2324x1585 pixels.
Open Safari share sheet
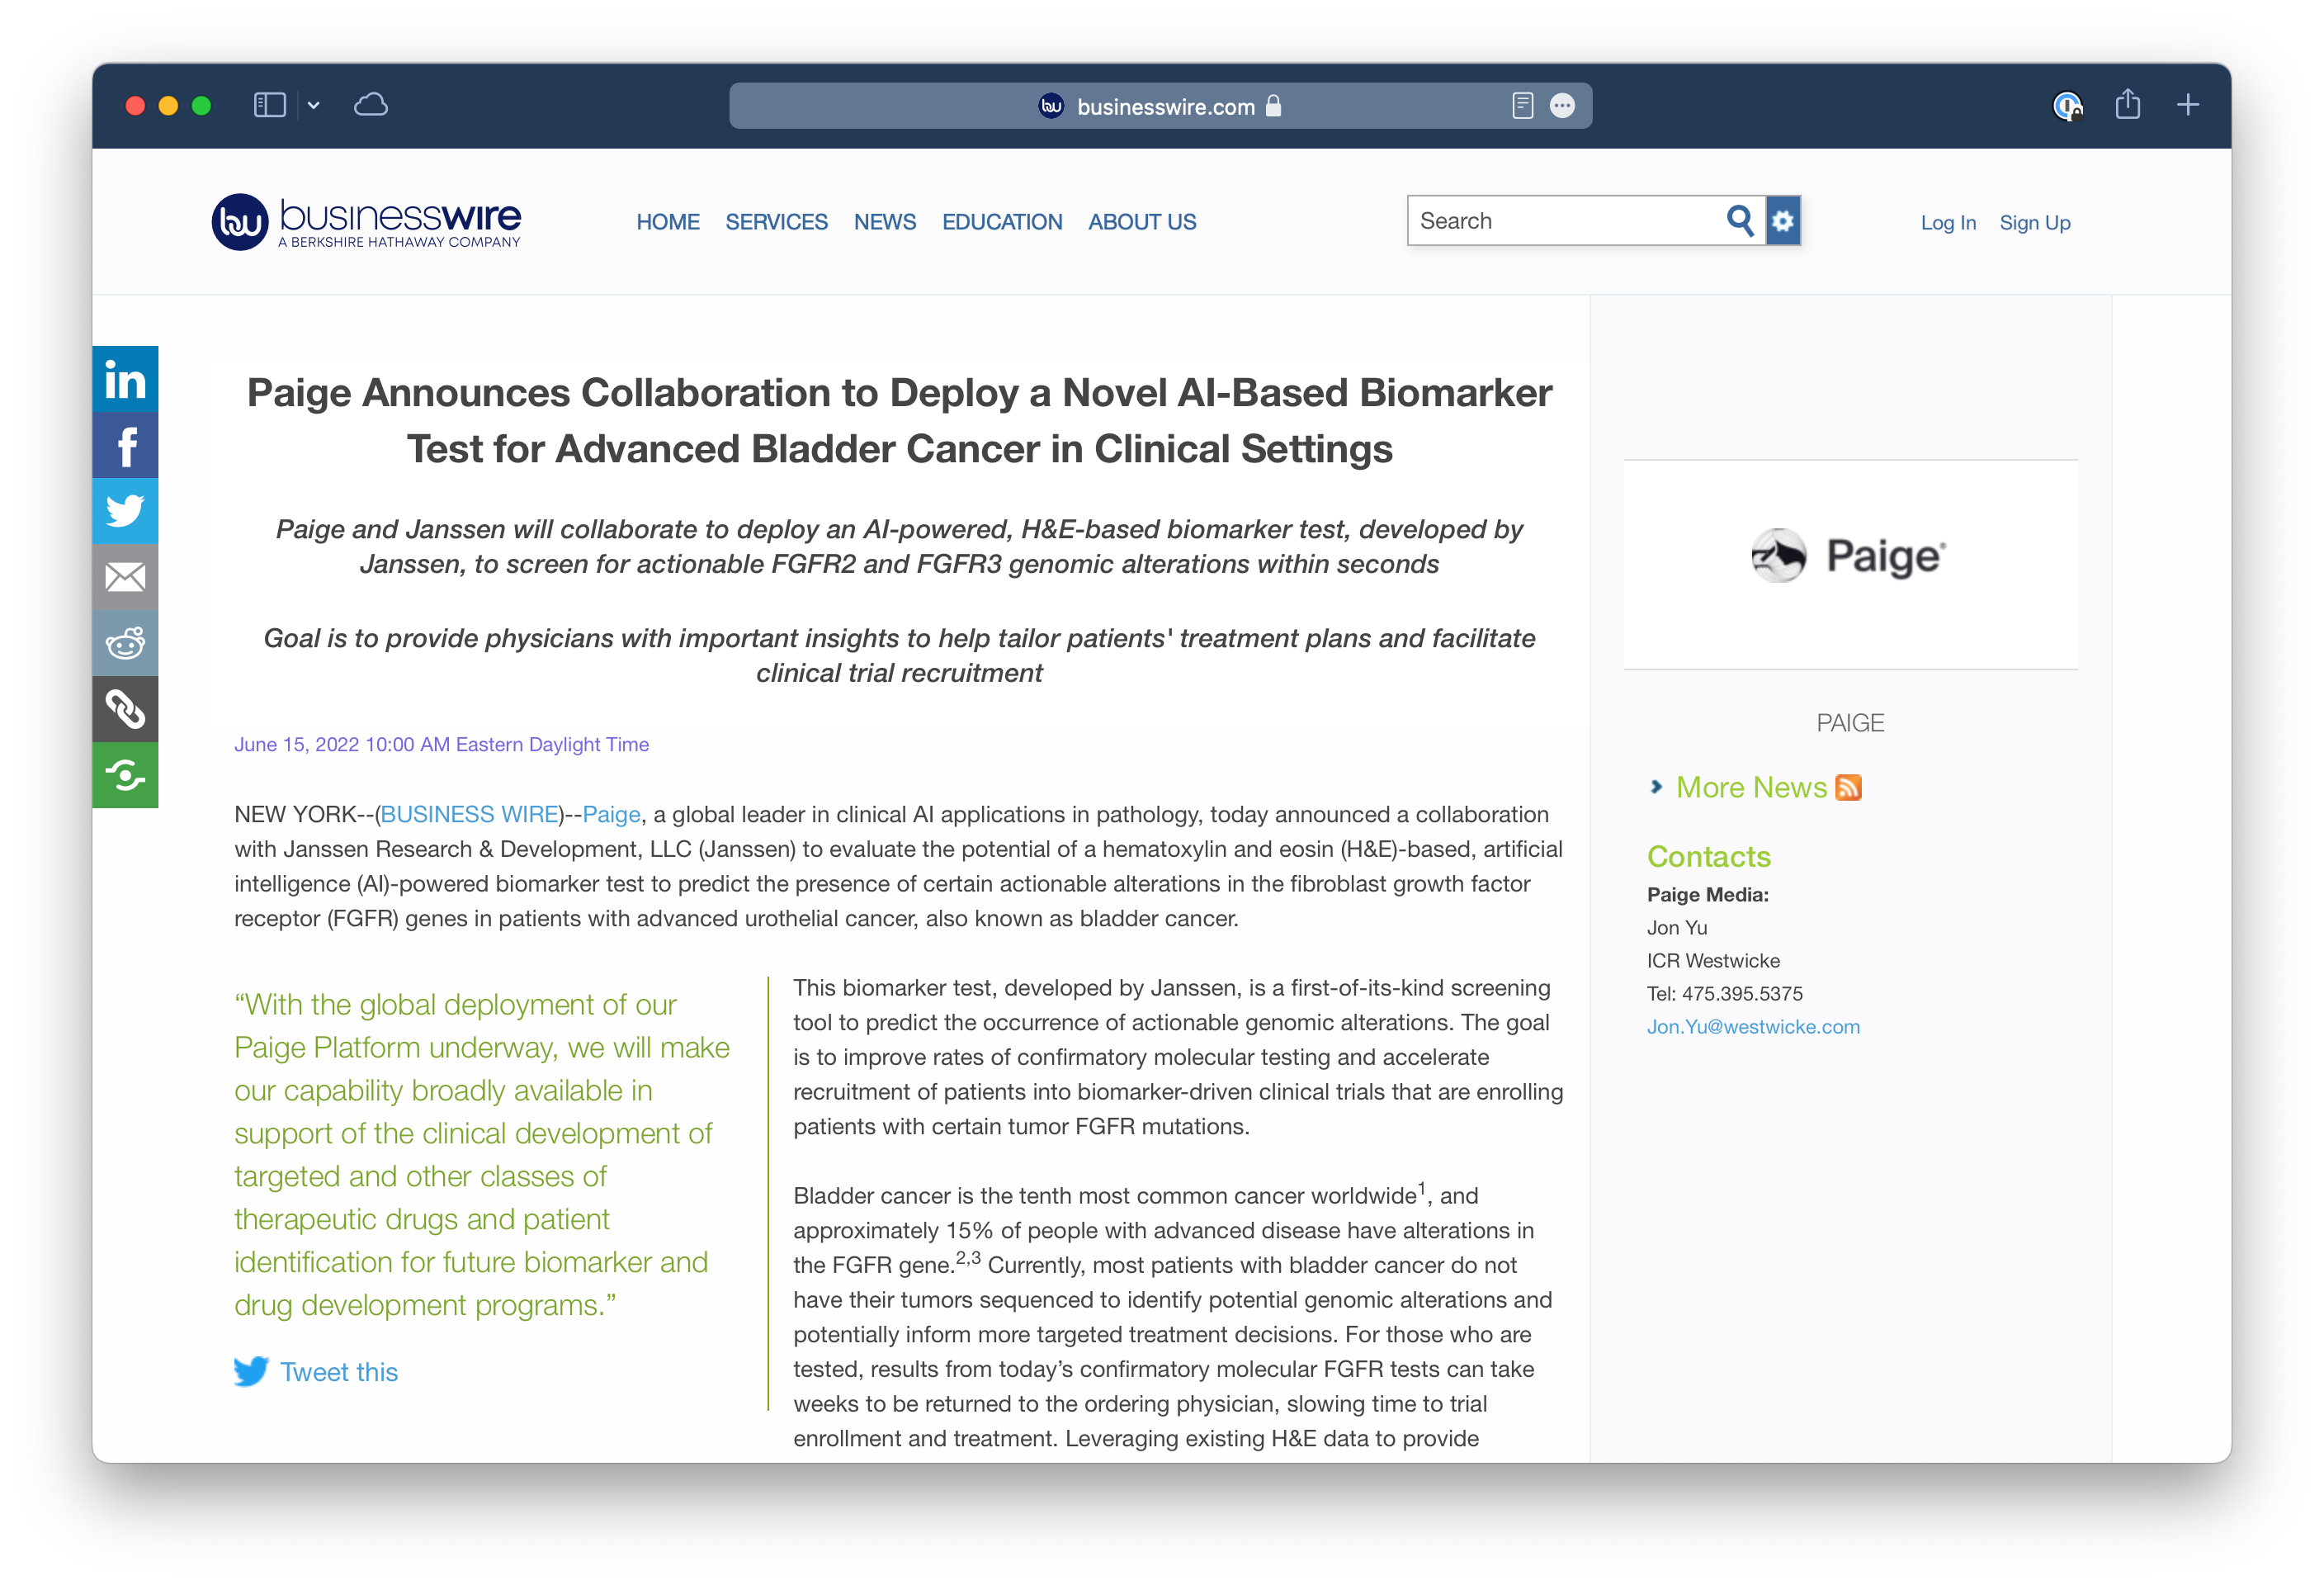[2127, 104]
